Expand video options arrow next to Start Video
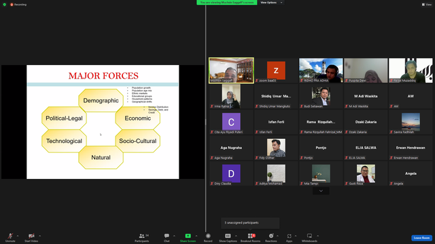 [39, 236]
